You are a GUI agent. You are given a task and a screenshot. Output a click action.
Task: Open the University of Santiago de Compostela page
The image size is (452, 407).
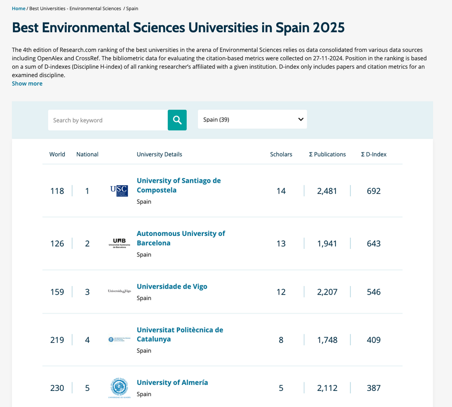pos(178,185)
